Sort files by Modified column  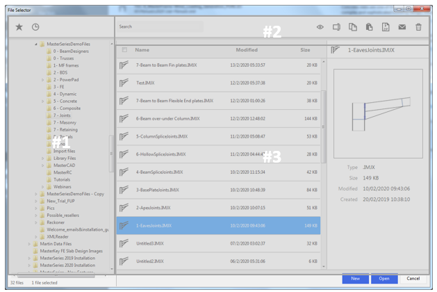(x=247, y=50)
